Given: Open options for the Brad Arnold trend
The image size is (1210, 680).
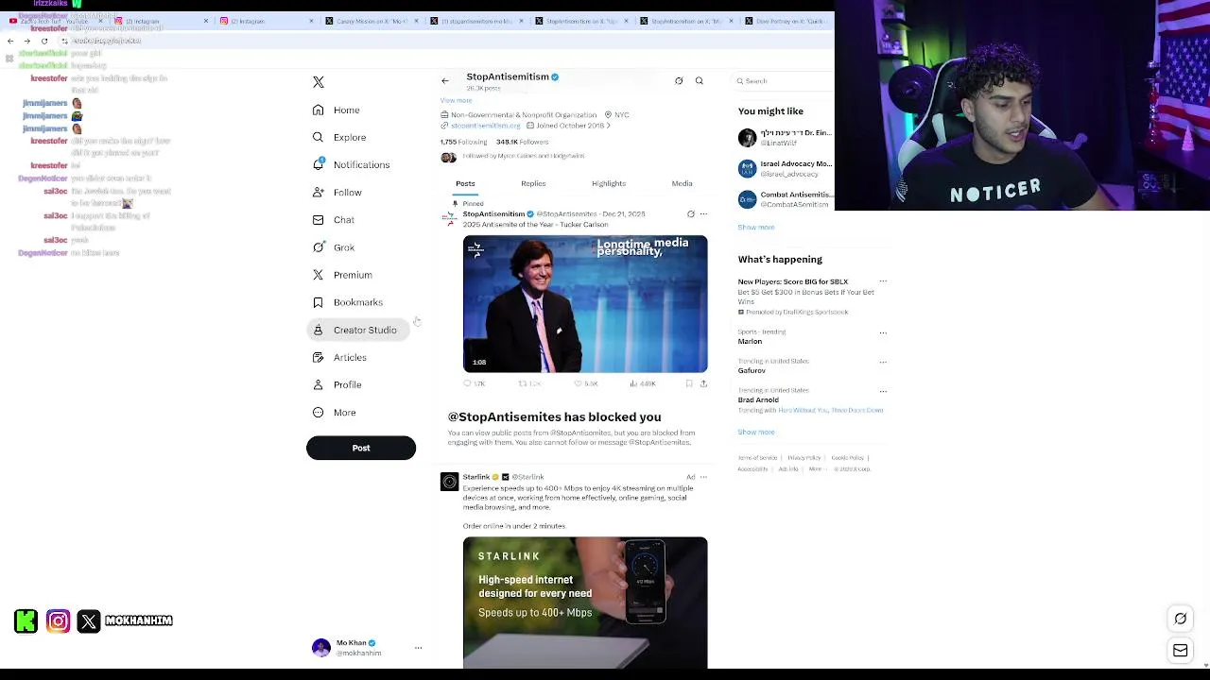Looking at the screenshot, I should tap(883, 391).
